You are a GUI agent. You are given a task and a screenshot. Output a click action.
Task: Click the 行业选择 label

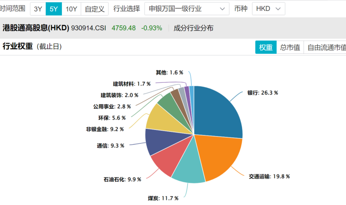[127, 9]
